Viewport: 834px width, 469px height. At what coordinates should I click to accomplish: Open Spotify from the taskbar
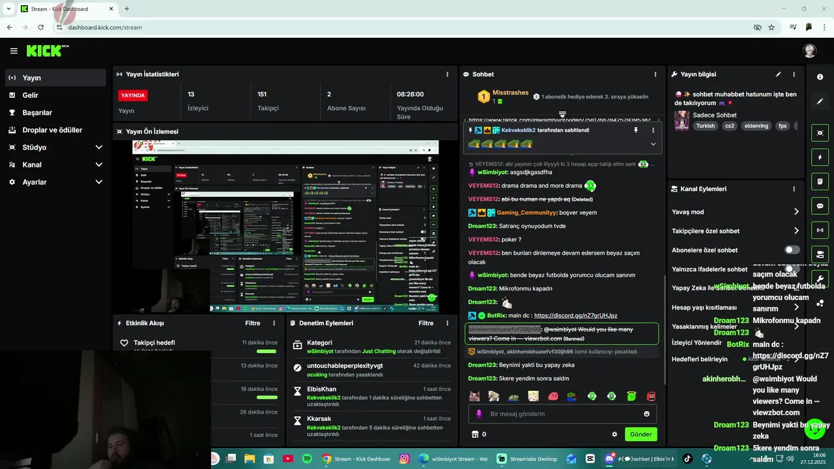[x=307, y=459]
